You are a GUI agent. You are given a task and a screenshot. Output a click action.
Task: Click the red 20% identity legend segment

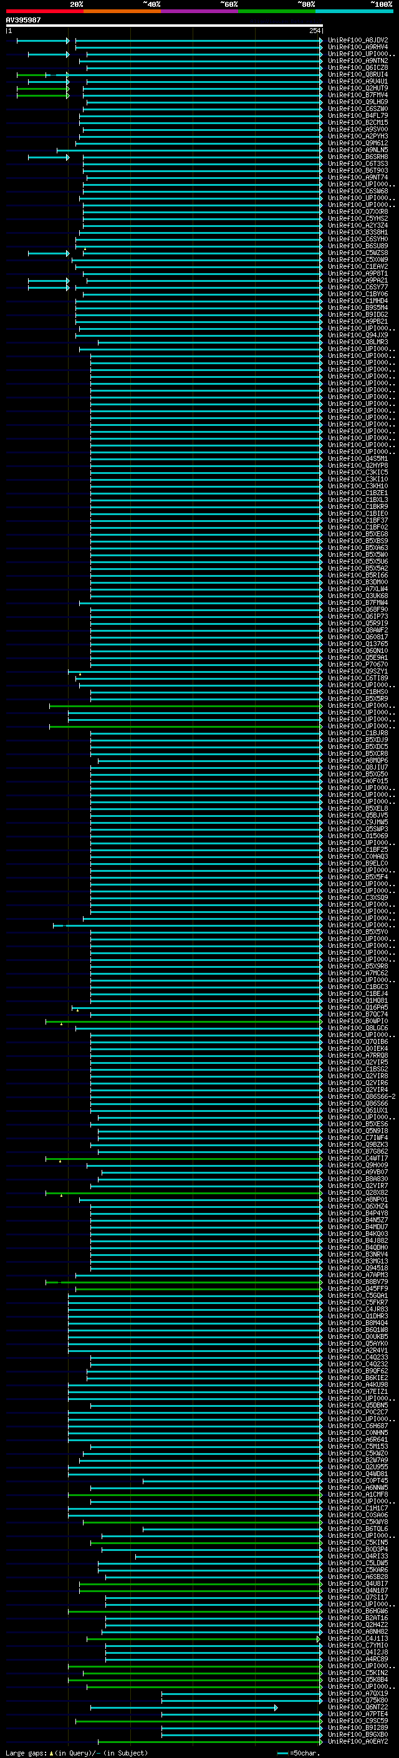pos(44,11)
